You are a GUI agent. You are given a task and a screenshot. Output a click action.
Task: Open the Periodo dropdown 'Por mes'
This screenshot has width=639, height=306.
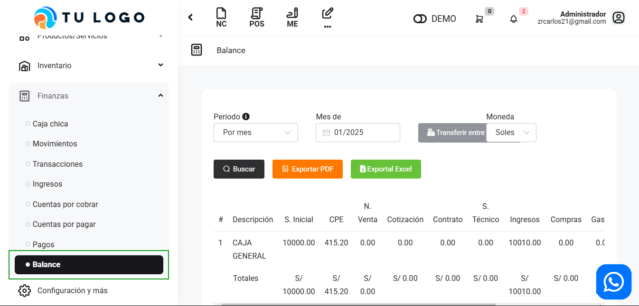pyautogui.click(x=256, y=133)
